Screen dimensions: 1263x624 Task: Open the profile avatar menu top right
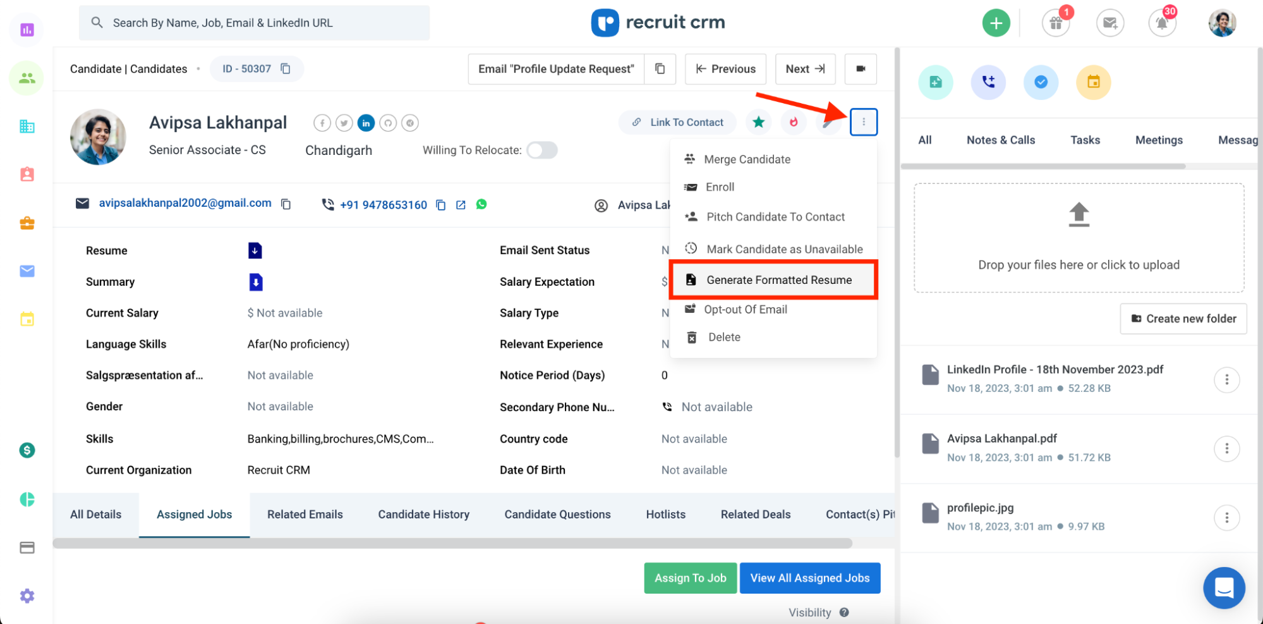[x=1221, y=22]
